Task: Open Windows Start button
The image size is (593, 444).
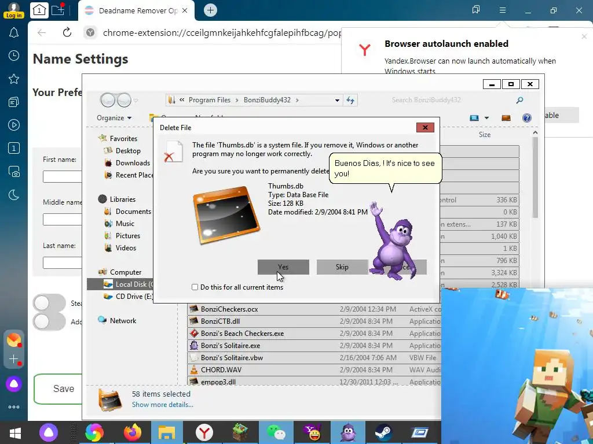Action: click(15, 432)
